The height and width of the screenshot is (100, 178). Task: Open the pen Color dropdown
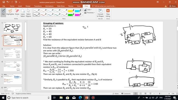88,10
